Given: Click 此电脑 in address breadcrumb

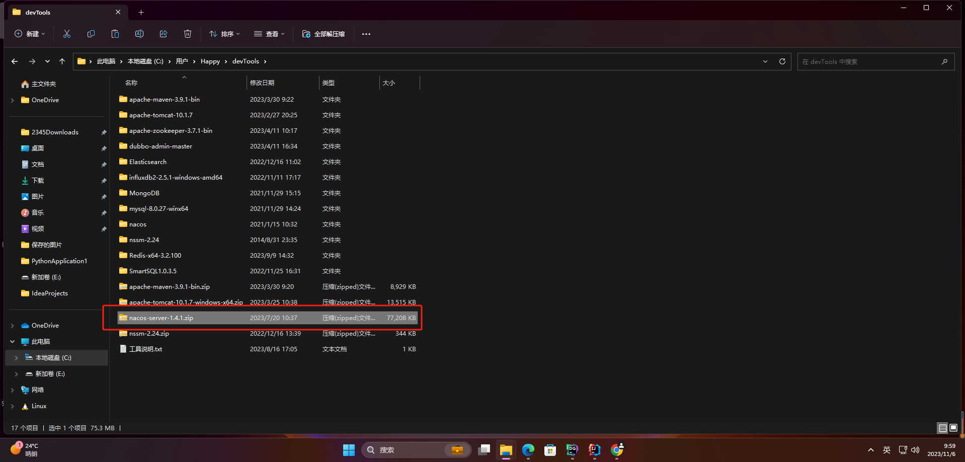Looking at the screenshot, I should pyautogui.click(x=106, y=61).
